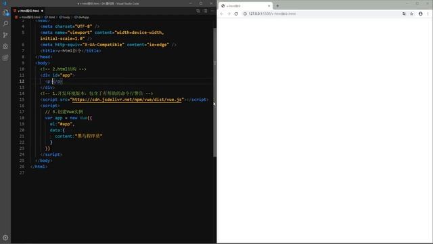Click the el:"#app" code line

pyautogui.click(x=62, y=124)
